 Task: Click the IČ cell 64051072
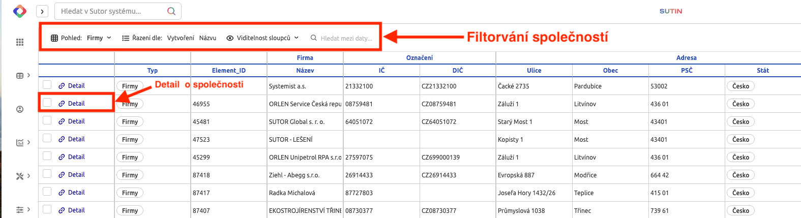(381, 121)
